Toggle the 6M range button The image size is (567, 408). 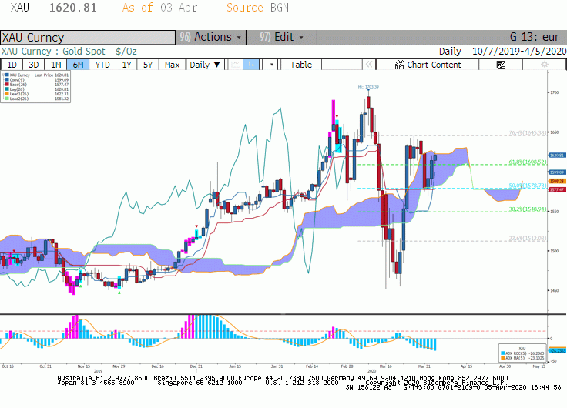pyautogui.click(x=78, y=65)
